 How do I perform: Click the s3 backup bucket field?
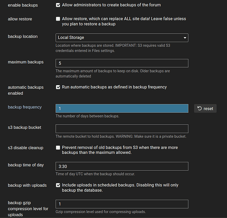click(122, 129)
